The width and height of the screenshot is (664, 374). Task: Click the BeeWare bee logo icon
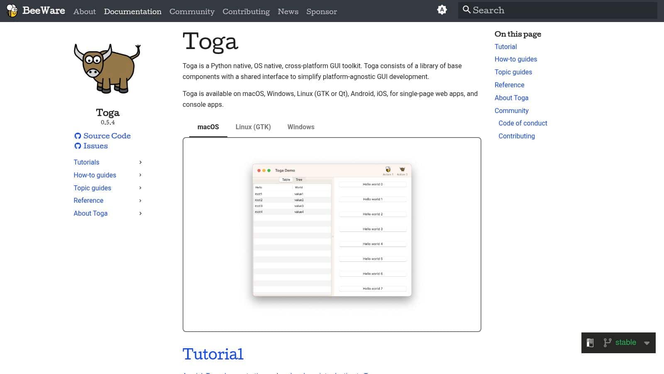coord(12,10)
